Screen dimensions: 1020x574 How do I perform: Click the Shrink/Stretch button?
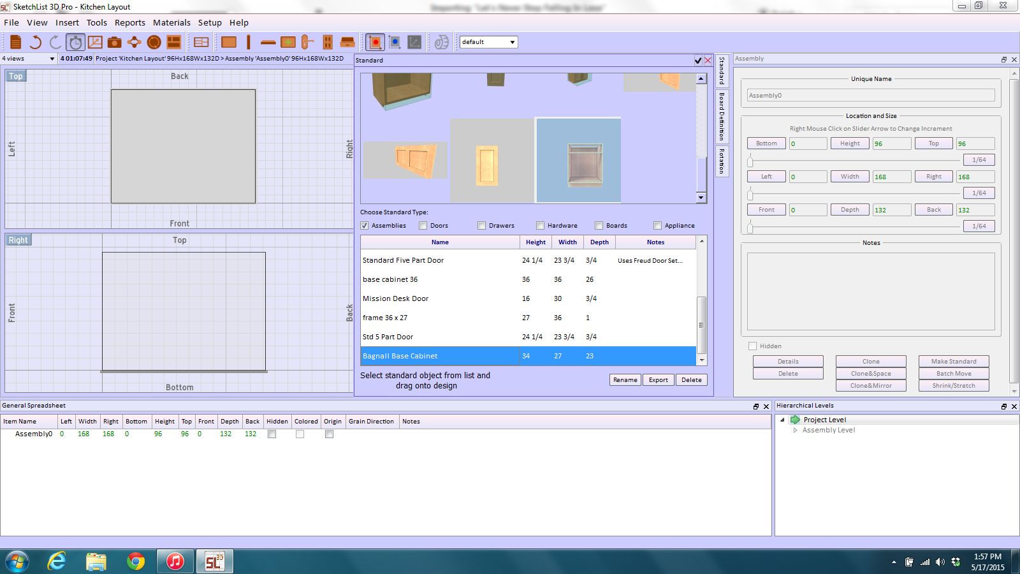954,386
